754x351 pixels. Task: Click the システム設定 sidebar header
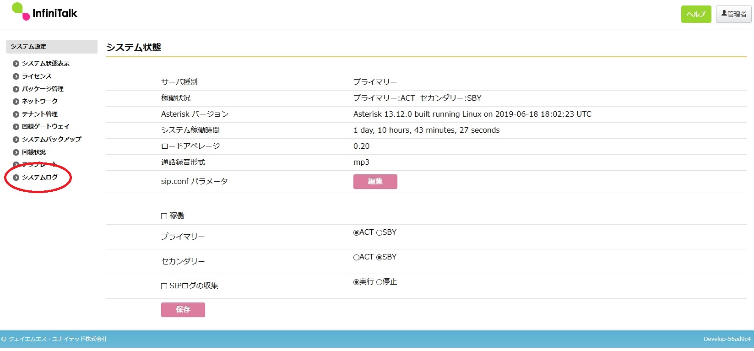click(x=52, y=47)
